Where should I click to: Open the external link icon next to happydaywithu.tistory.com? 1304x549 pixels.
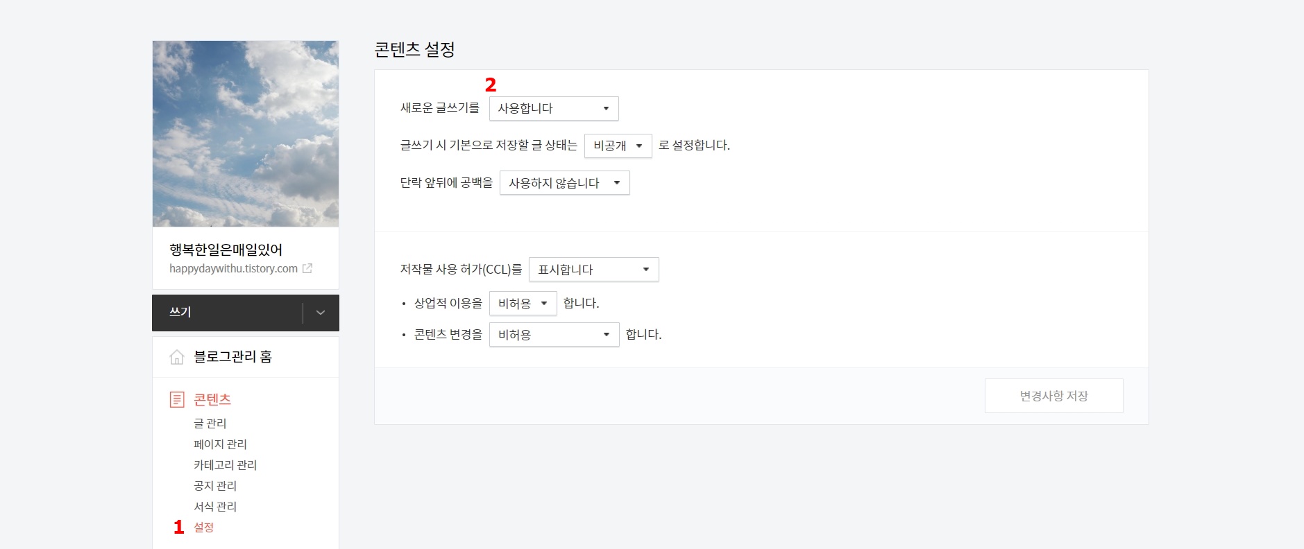[x=307, y=268]
